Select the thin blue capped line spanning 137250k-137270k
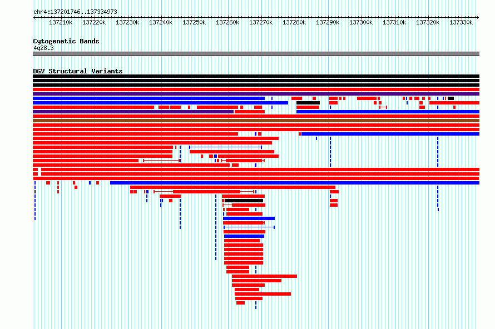The height and width of the screenshot is (329, 495). click(x=225, y=147)
